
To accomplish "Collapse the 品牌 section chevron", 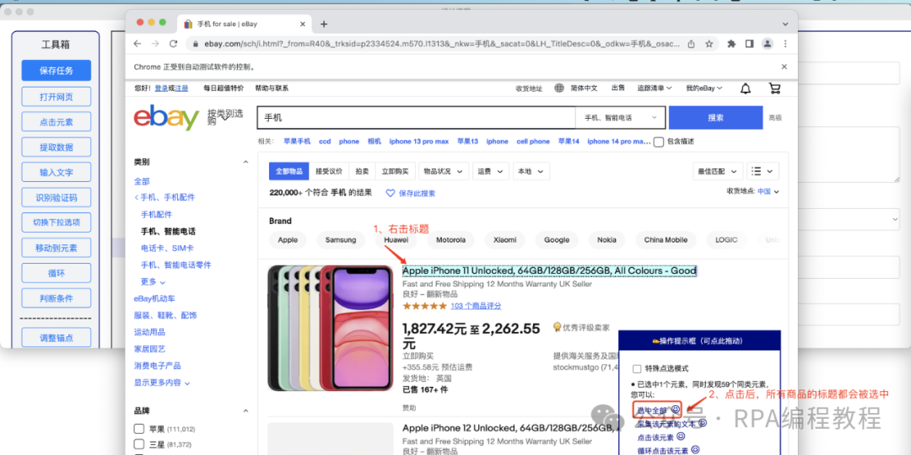I will [x=245, y=411].
